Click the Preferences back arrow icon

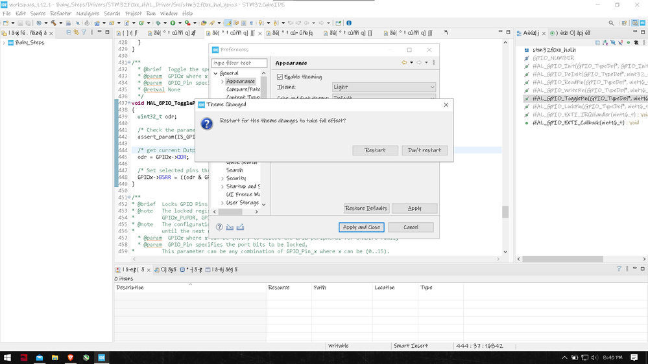[404, 63]
